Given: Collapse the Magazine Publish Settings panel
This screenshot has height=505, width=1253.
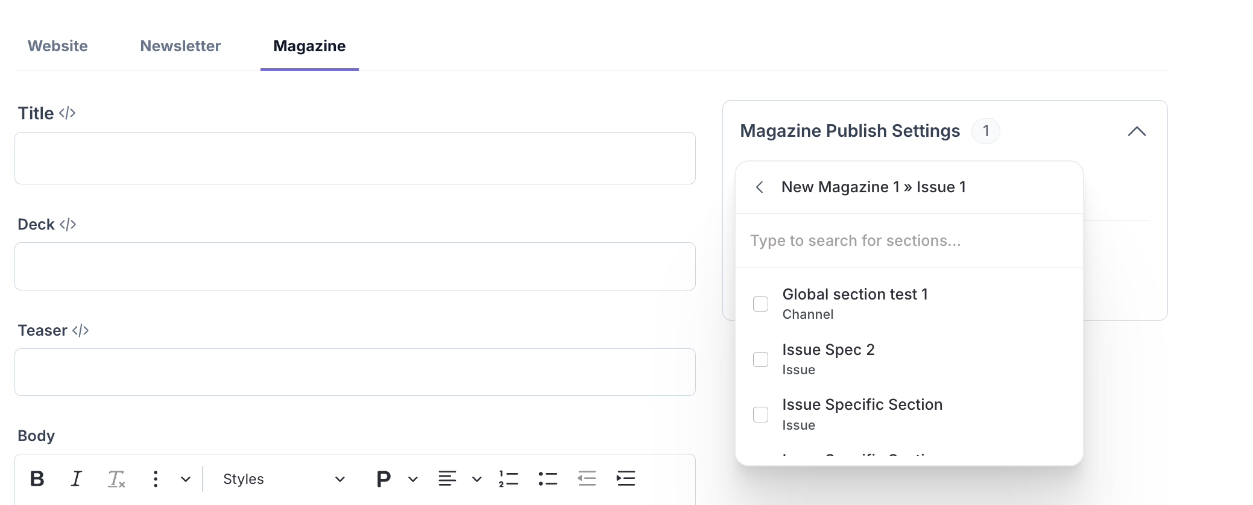Looking at the screenshot, I should pyautogui.click(x=1137, y=131).
